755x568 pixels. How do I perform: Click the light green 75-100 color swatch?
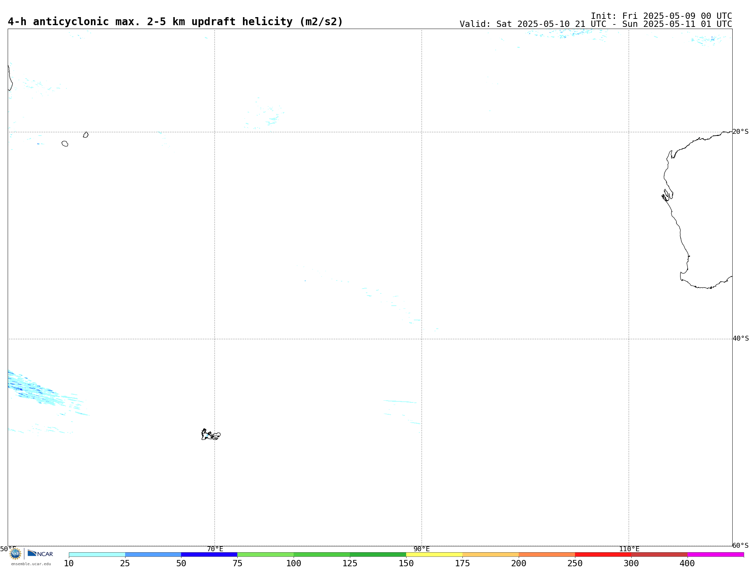266,555
